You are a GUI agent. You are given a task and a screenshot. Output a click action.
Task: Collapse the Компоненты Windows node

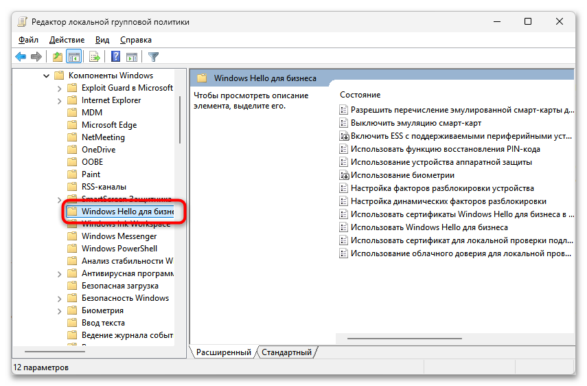[x=47, y=76]
